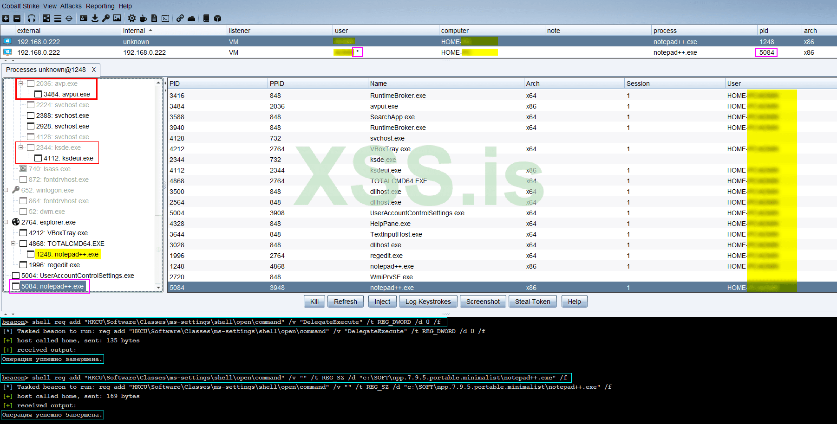Click the Refresh button
This screenshot has height=424, width=837.
point(346,302)
